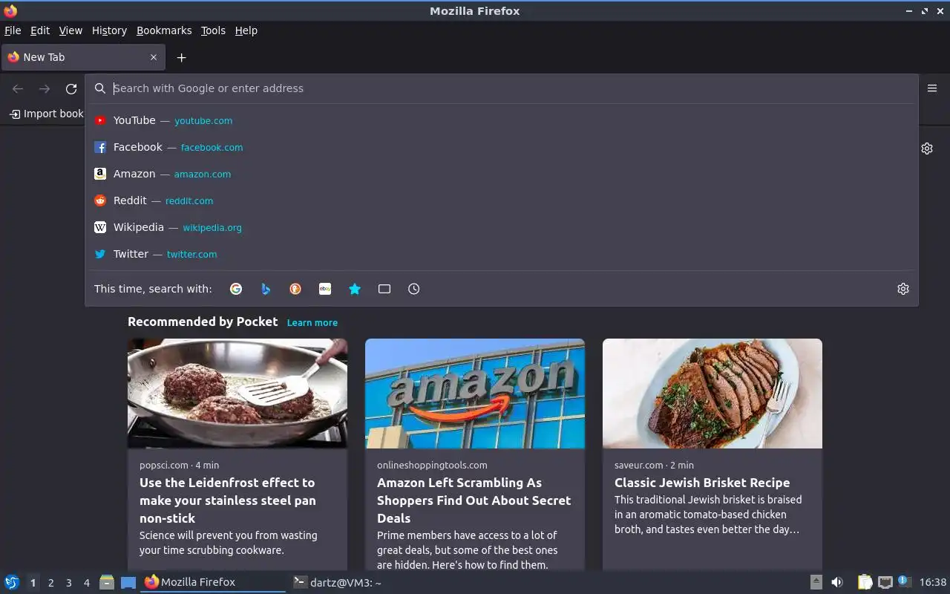The width and height of the screenshot is (950, 594).
Task: Choose the twitter.com suggestion URL
Action: tap(191, 254)
